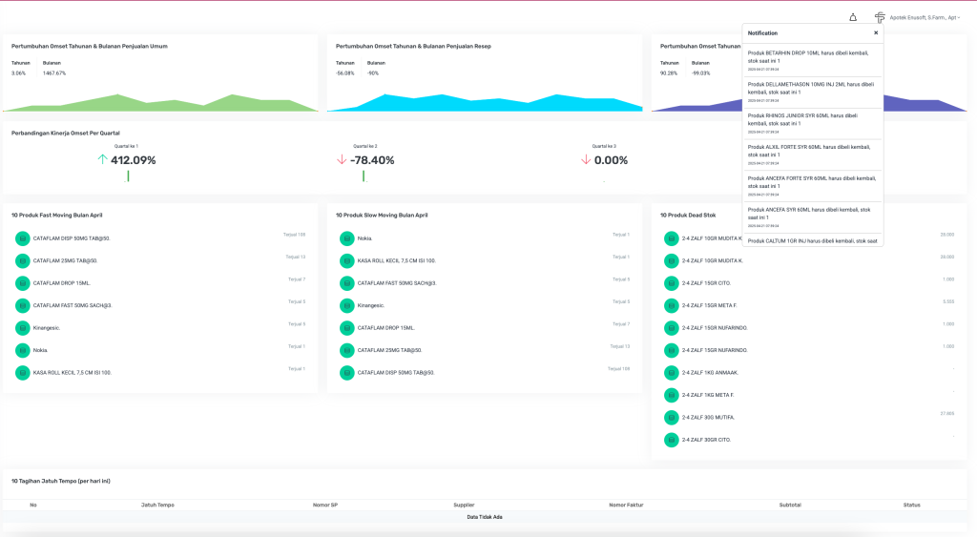Screen dimensions: 977x537
Task: Click icon beside 2-4 ZALF 30G MUTIFA
Action: coord(671,418)
